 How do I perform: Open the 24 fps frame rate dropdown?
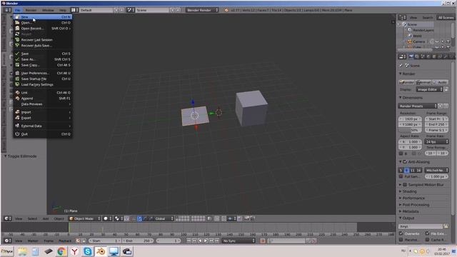436,141
